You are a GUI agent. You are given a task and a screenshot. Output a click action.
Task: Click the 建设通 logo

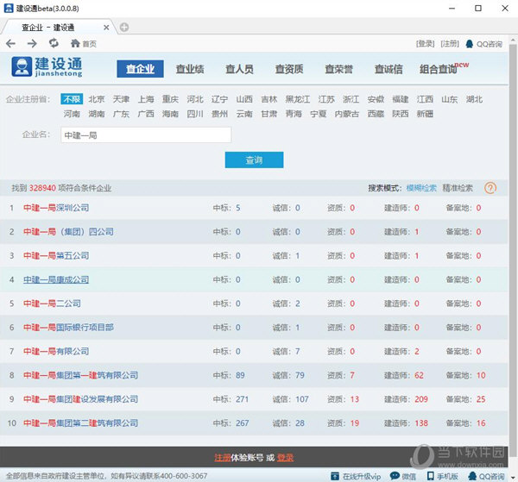(x=47, y=66)
